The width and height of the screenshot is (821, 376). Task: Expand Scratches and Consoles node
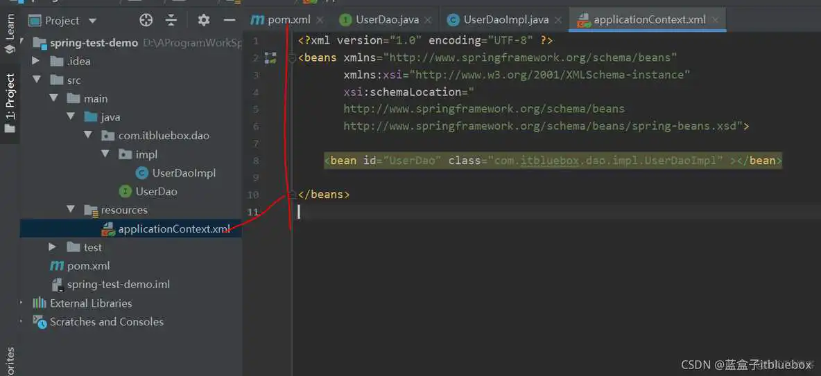click(21, 321)
